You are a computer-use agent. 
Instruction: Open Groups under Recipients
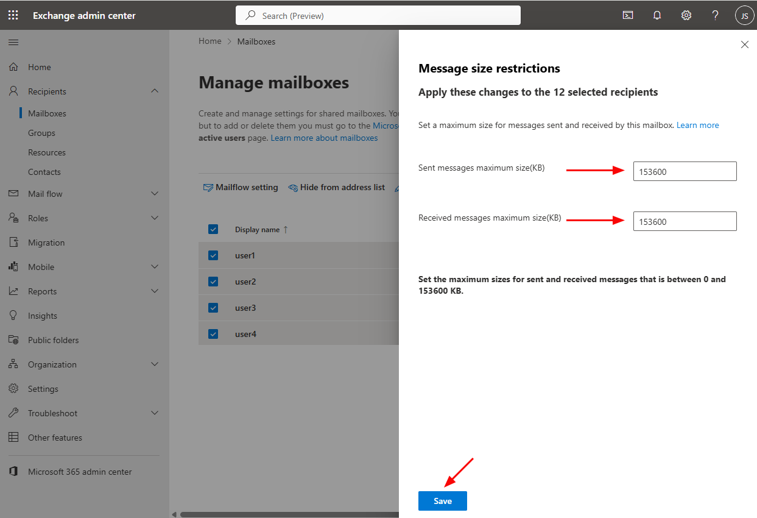click(x=41, y=133)
